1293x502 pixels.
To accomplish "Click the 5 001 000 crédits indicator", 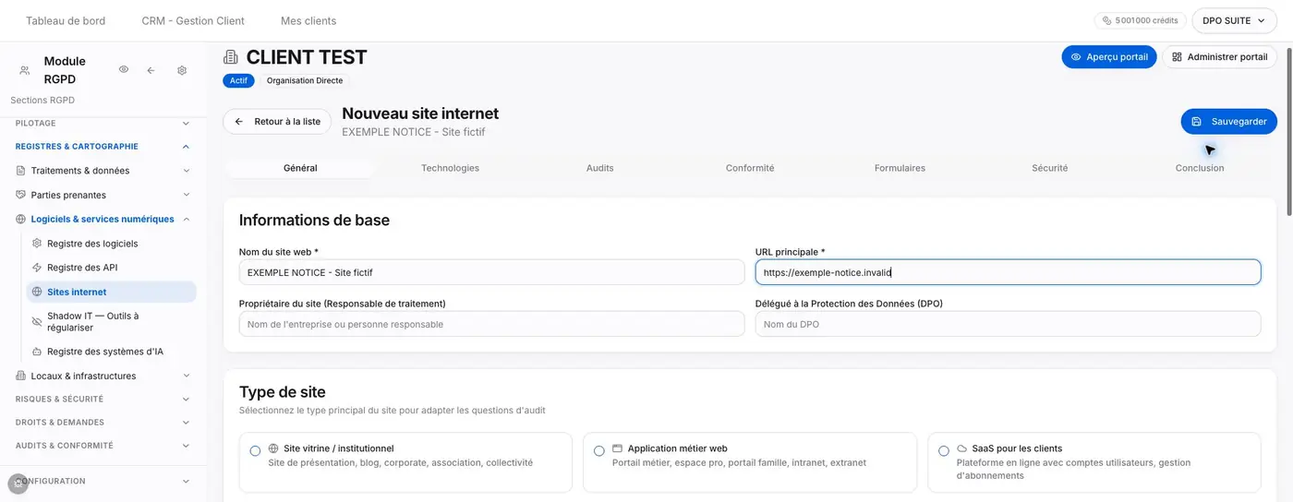I will click(1140, 20).
